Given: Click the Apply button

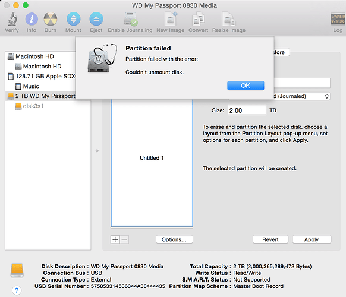Looking at the screenshot, I should [312, 239].
